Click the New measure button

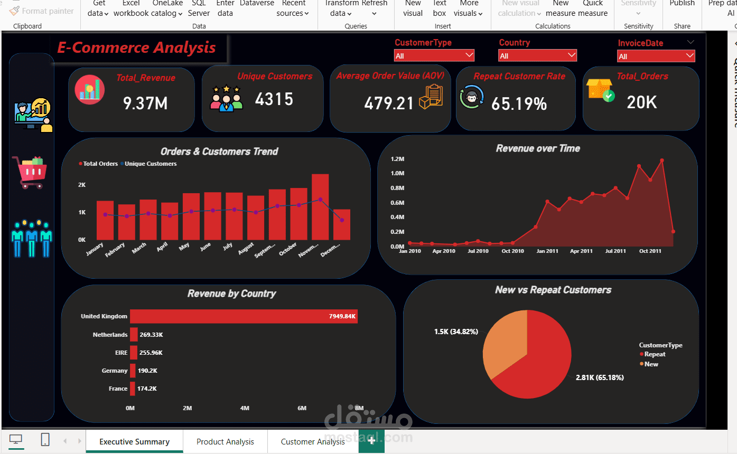pos(561,8)
